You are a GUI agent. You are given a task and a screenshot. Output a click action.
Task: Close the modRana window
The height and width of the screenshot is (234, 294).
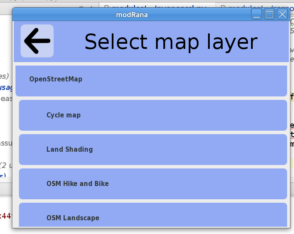pos(282,15)
